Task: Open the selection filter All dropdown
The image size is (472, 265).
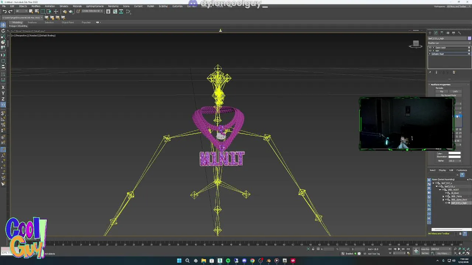Action: point(21,11)
